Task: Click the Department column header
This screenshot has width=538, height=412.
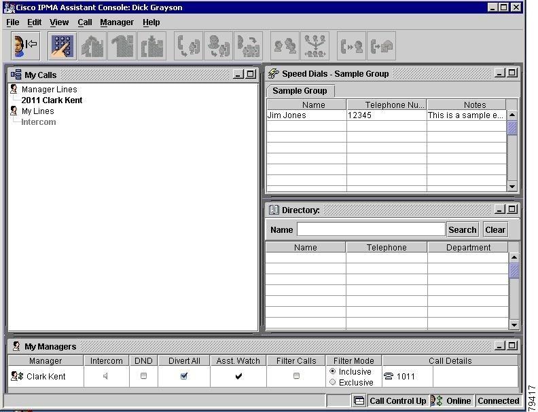Action: [468, 248]
